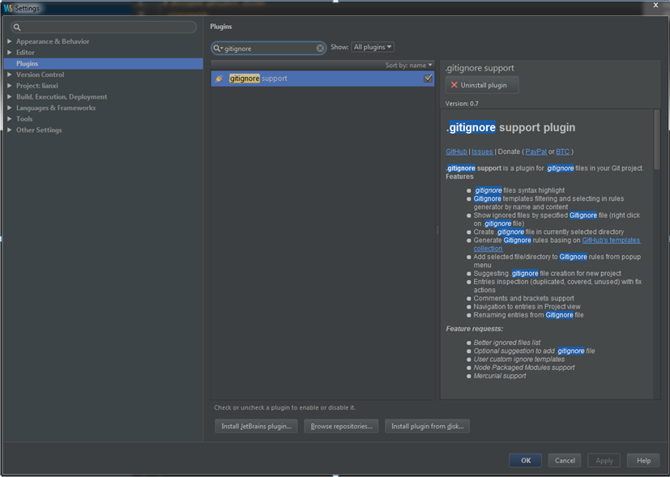Screen dimensions: 670x477
Task: Click the Help button
Action: (x=643, y=460)
